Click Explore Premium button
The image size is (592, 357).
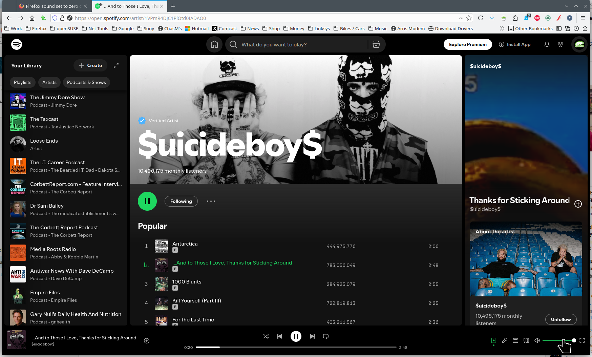point(468,44)
